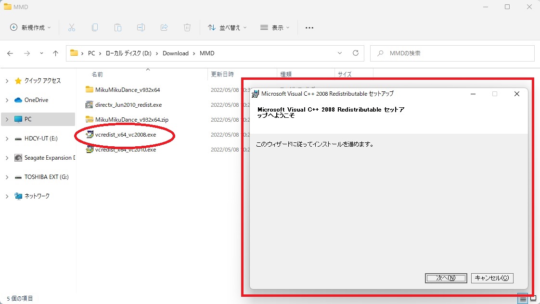Click the OneDrive cloud icon in sidebar
The image size is (540, 304).
tap(18, 100)
